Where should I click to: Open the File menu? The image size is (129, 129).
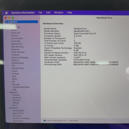(40, 13)
